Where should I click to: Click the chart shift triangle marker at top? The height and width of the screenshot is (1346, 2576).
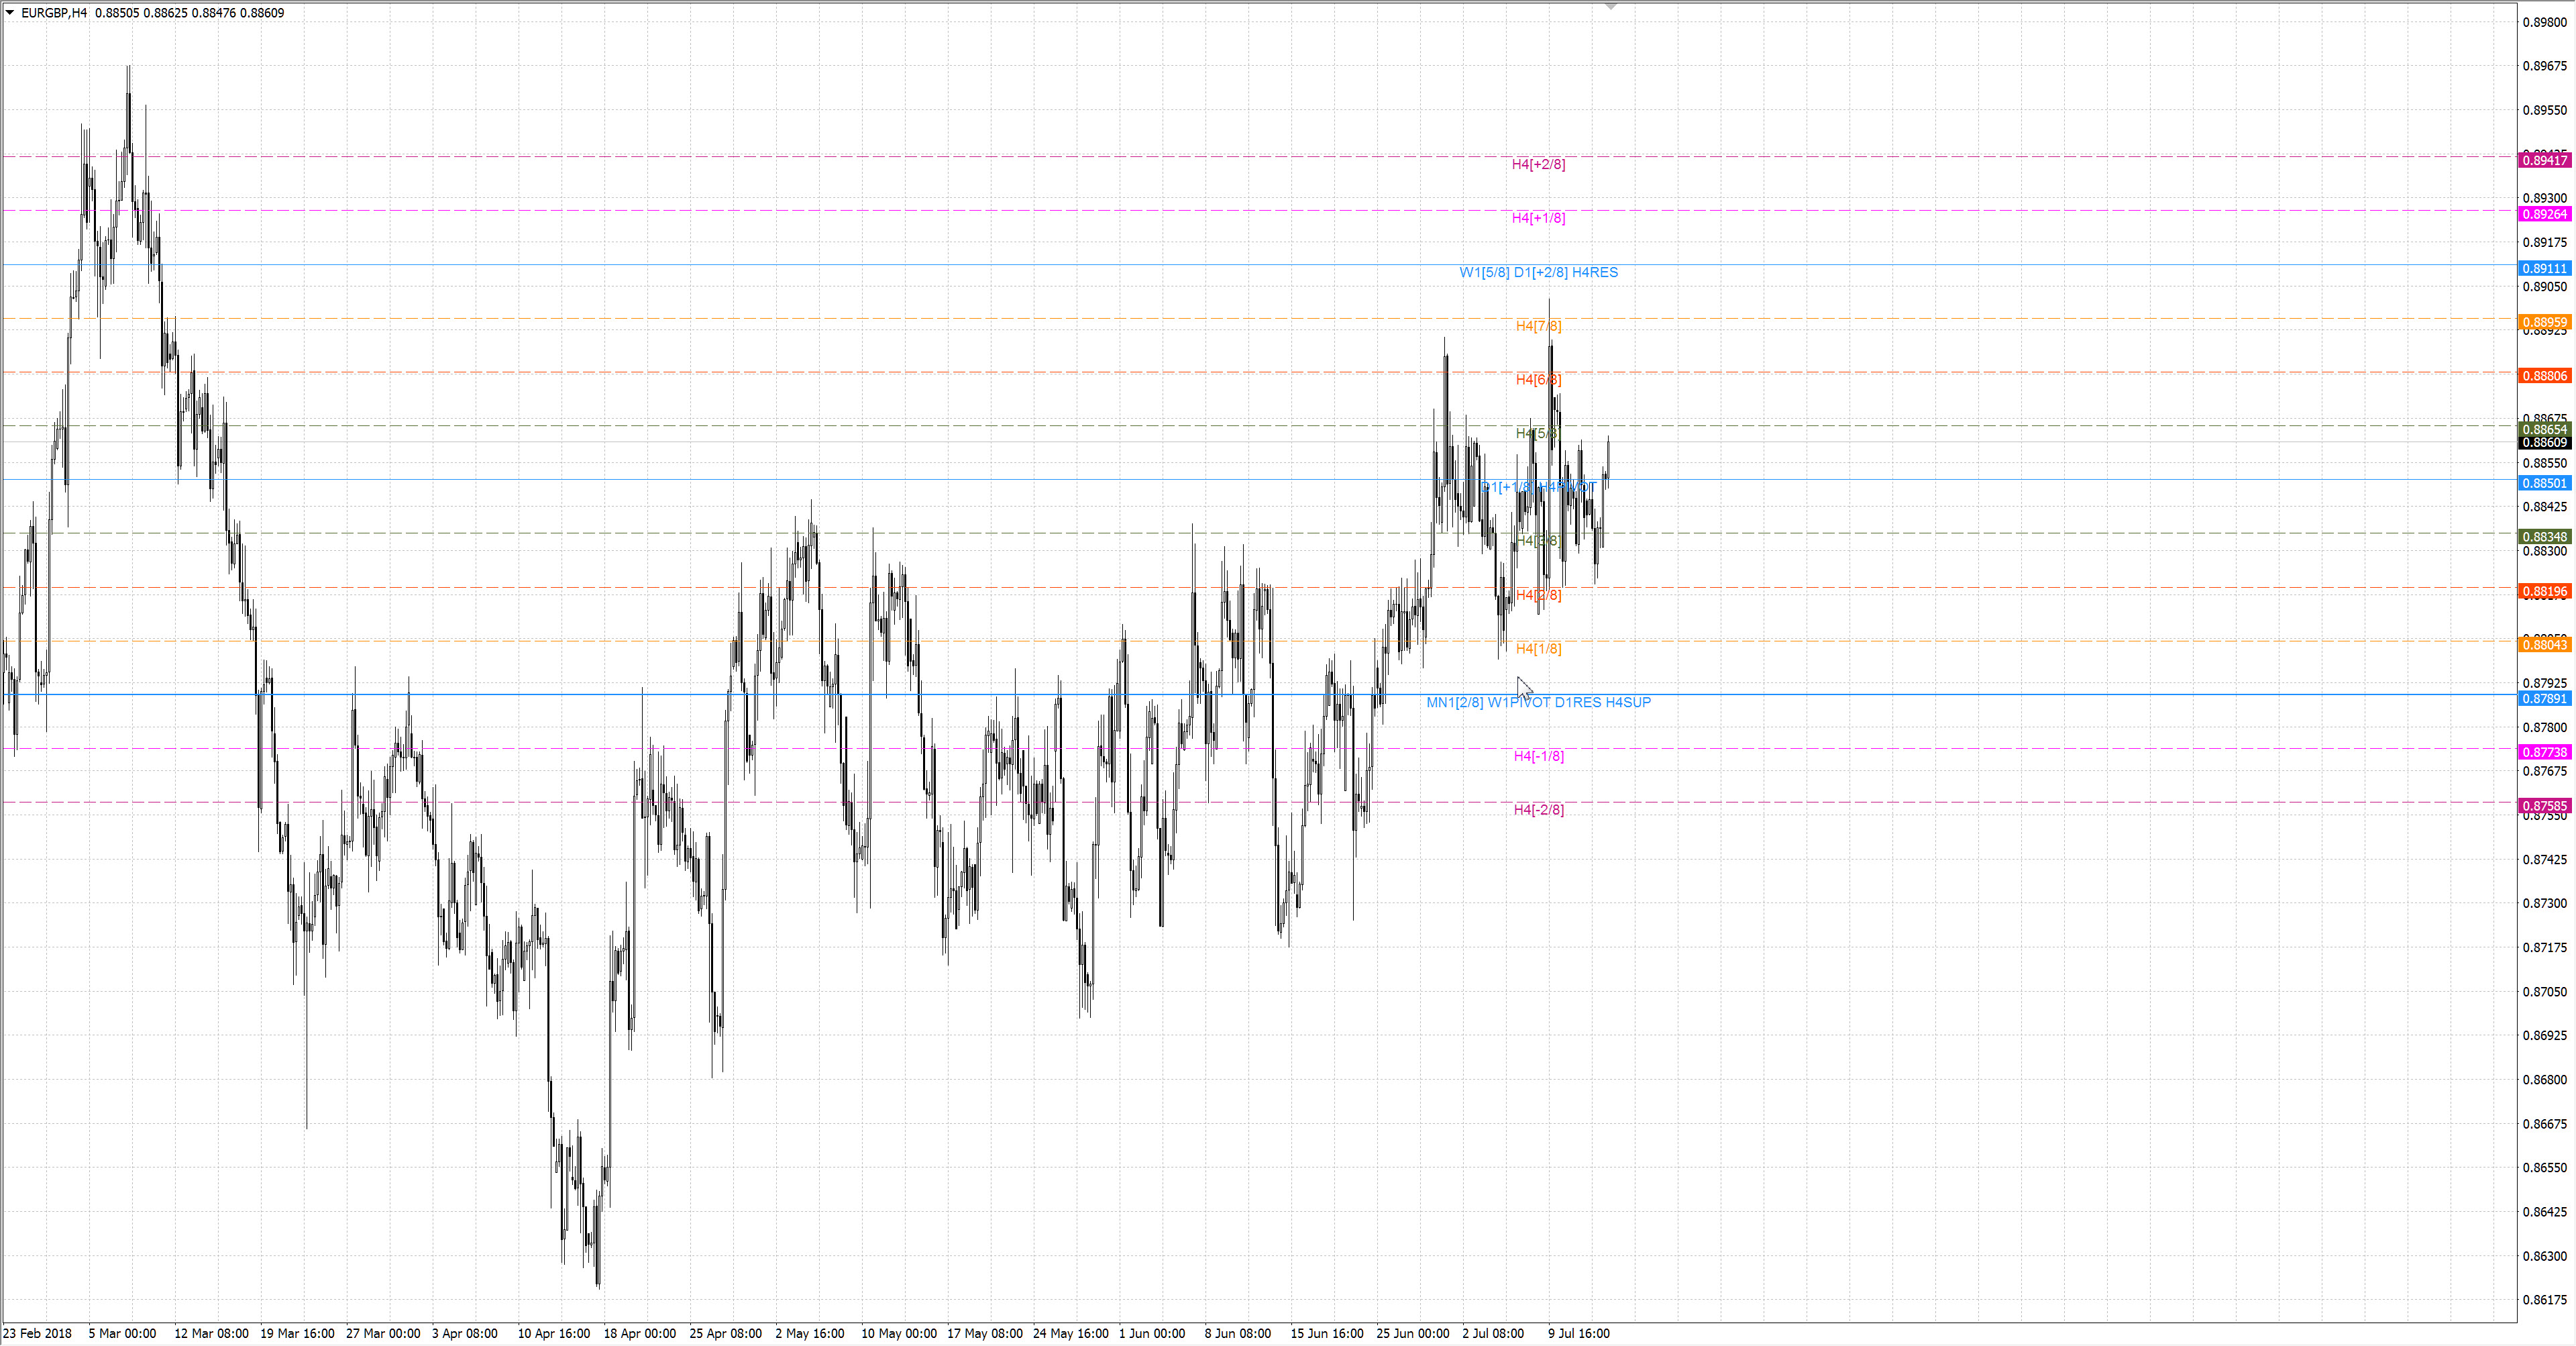point(1610,7)
